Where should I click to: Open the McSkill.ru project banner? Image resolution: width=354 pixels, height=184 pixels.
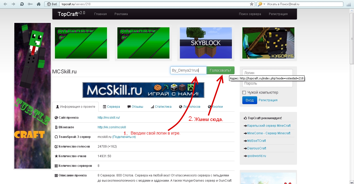[143, 90]
